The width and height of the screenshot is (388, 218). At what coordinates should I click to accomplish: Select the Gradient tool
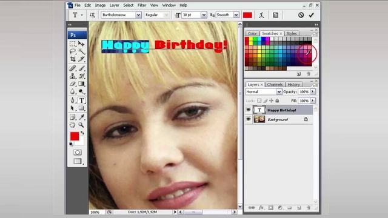coord(81,84)
